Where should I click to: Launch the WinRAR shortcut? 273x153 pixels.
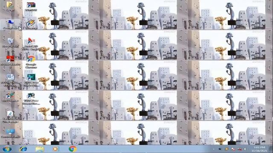pyautogui.click(x=31, y=7)
